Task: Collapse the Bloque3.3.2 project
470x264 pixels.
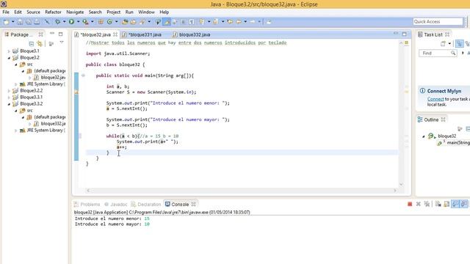Action: coord(9,104)
